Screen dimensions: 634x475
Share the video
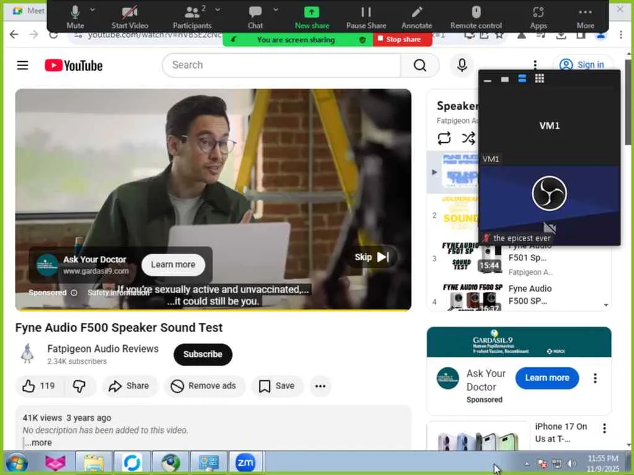point(129,386)
